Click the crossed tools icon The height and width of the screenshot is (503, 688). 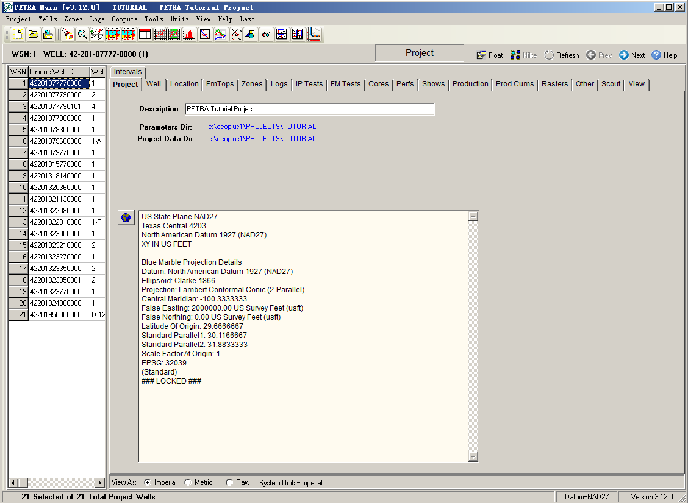(x=236, y=34)
